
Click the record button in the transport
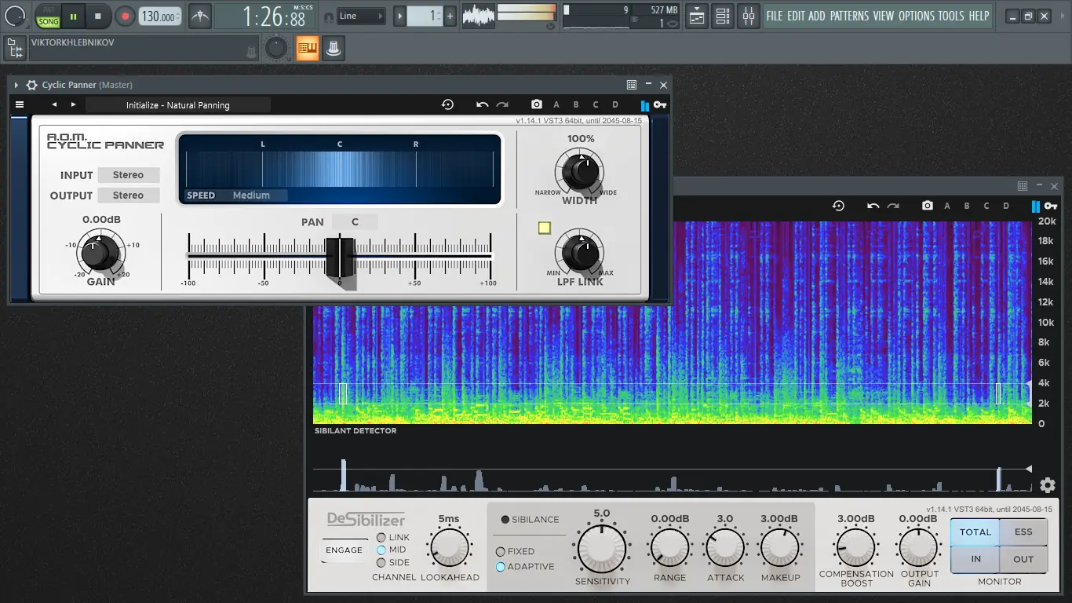click(x=125, y=16)
